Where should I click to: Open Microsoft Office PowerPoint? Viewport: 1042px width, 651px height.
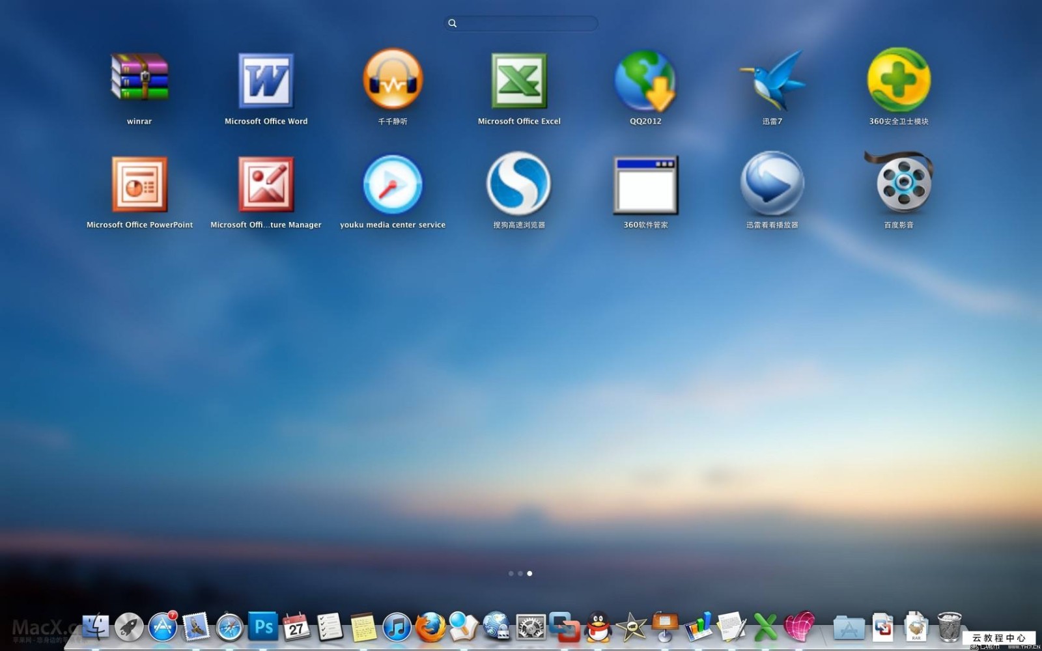point(139,186)
